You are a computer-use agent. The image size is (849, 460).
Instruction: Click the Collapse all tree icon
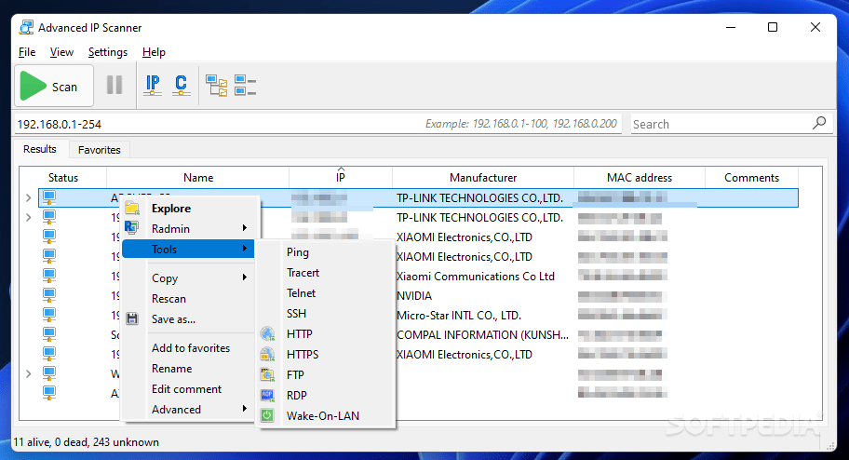click(245, 85)
